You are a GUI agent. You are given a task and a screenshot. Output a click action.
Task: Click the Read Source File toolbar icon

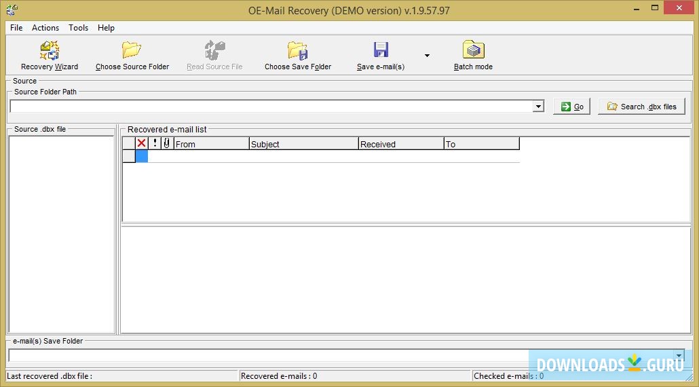[215, 50]
